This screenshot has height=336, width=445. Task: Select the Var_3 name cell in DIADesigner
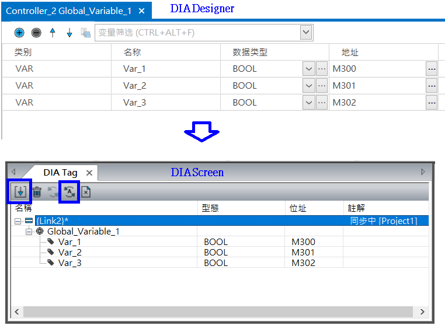point(166,103)
